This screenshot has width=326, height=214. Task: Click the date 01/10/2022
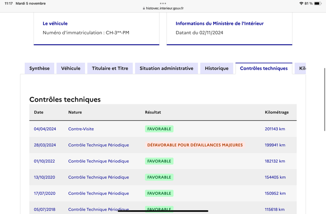tap(44, 161)
